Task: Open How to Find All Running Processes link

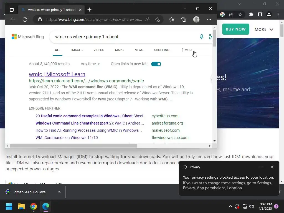Action: pos(89,130)
